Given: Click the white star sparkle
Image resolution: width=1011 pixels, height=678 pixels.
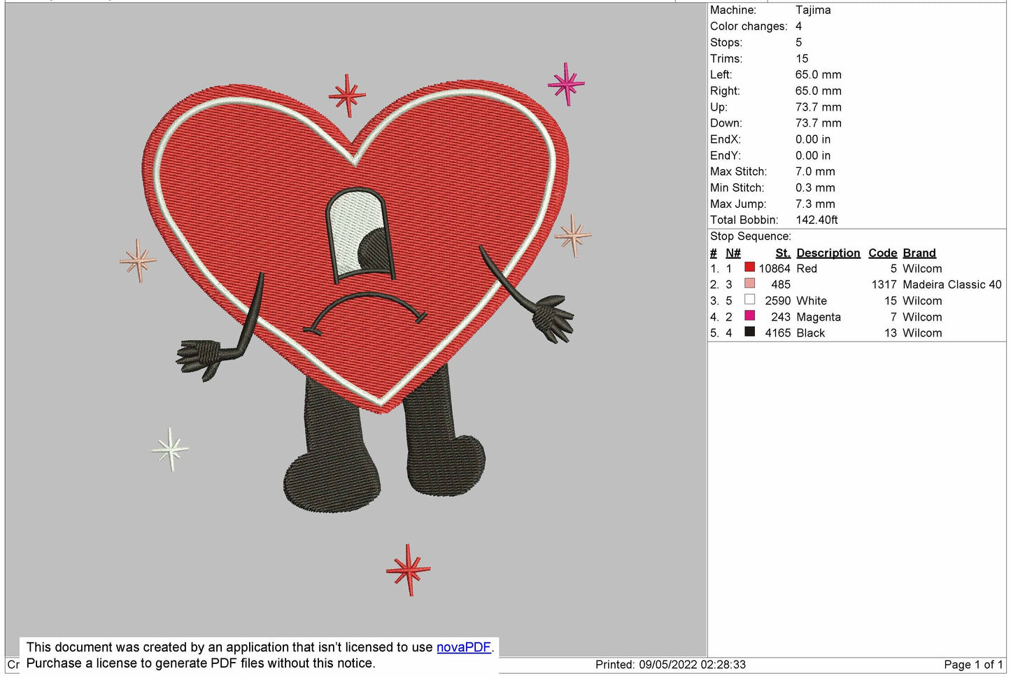Looking at the screenshot, I should tap(170, 449).
